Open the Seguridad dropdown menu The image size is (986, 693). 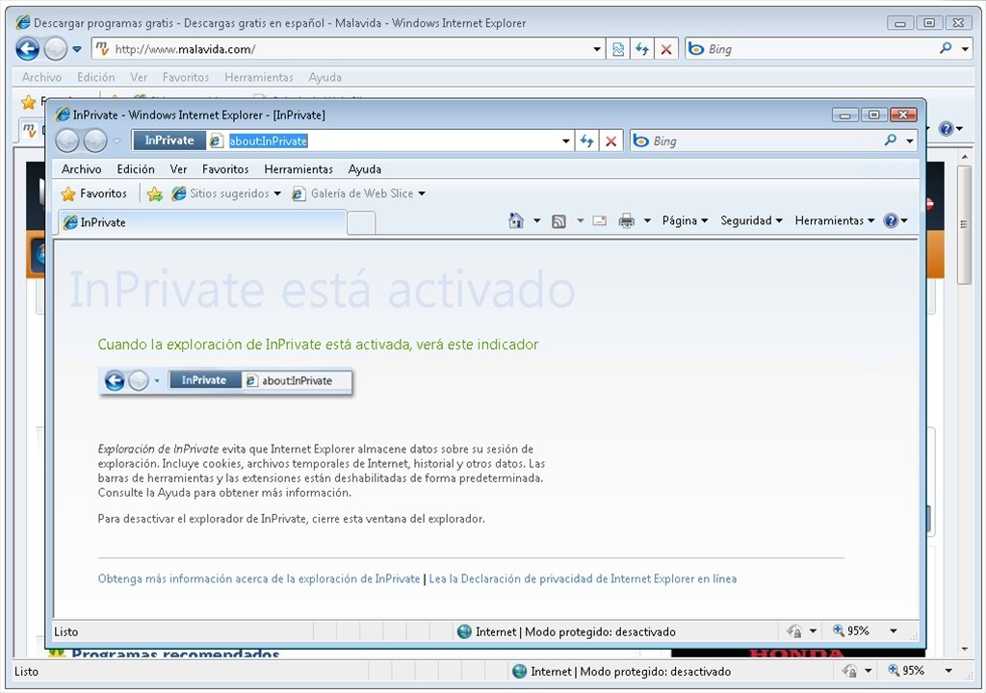coord(751,220)
